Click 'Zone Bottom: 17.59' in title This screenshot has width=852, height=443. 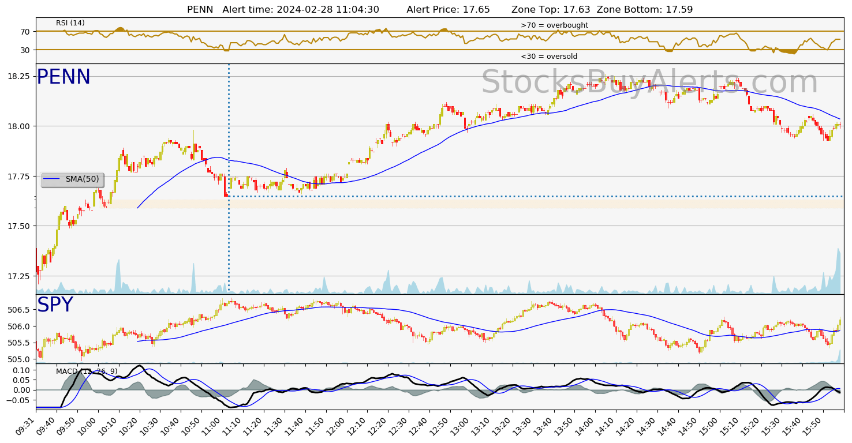click(x=645, y=10)
